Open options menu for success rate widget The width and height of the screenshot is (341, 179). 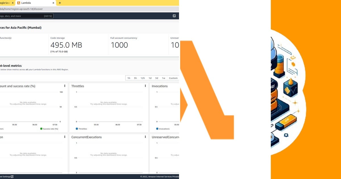coord(65,86)
